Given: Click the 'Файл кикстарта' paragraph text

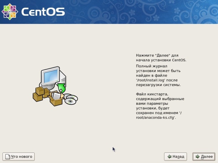Looking at the screenshot, I should click(160, 106).
